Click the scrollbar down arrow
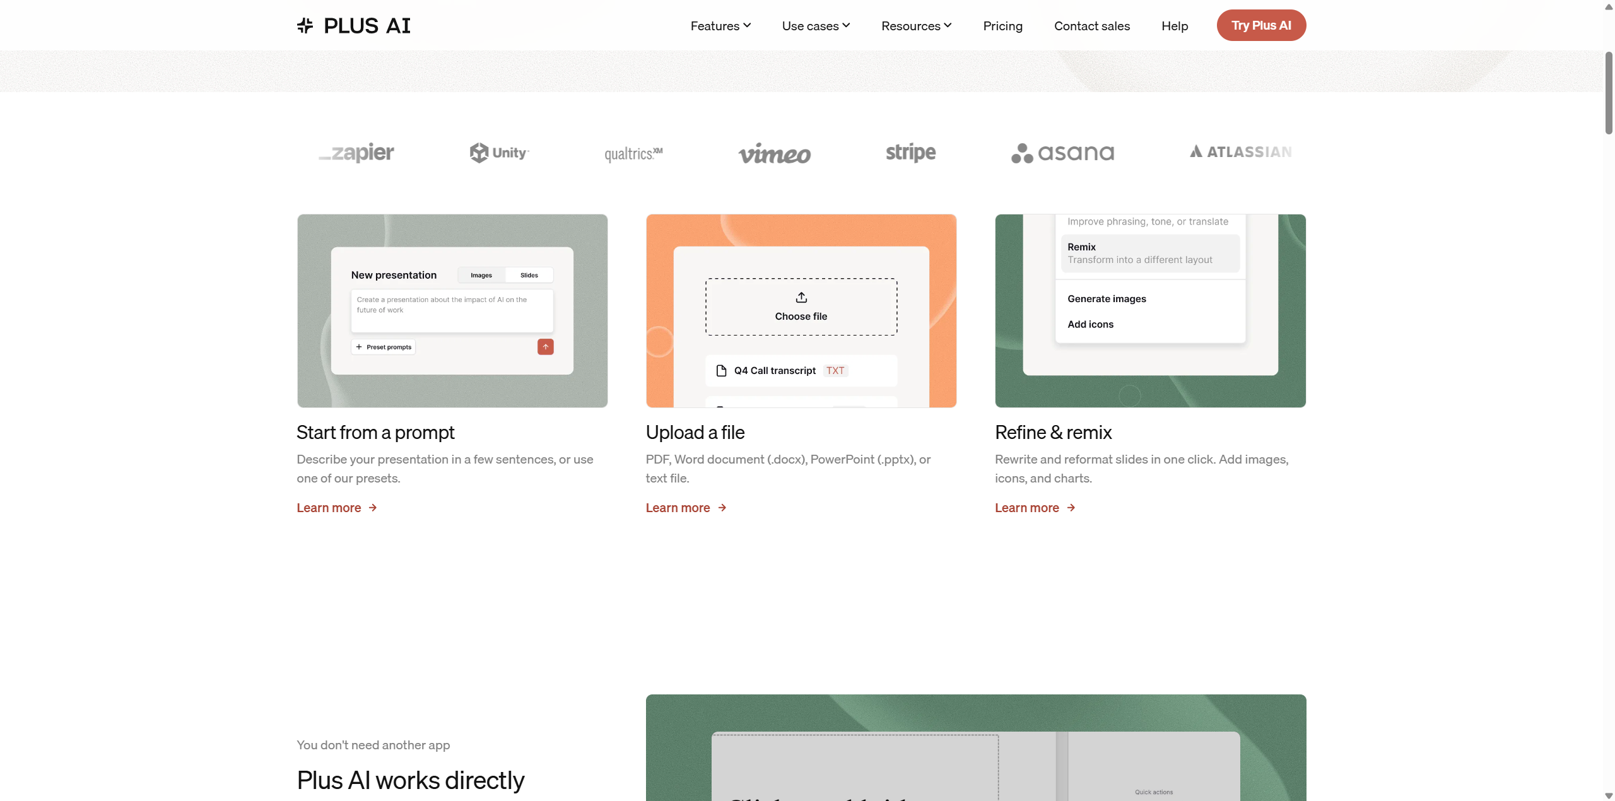The width and height of the screenshot is (1615, 801). 1609,795
